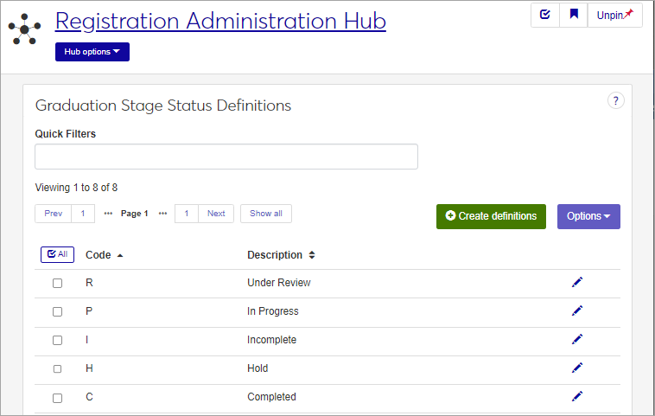This screenshot has width=655, height=416.
Task: Open the help question mark icon
Action: coord(616,101)
